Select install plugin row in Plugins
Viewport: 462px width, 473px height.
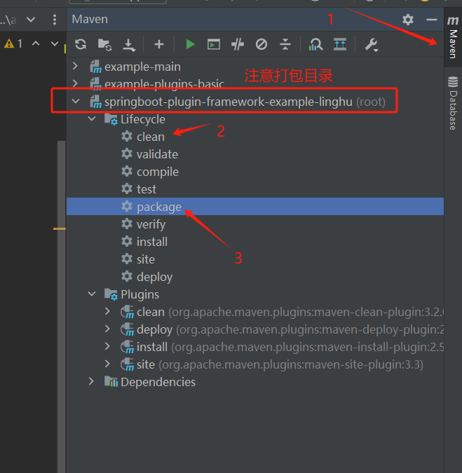tap(255, 347)
